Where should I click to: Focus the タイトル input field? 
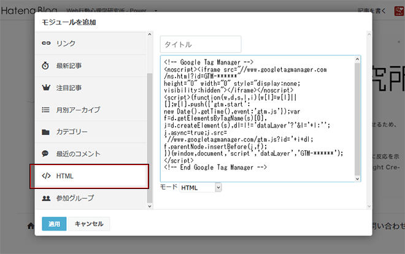pos(201,44)
